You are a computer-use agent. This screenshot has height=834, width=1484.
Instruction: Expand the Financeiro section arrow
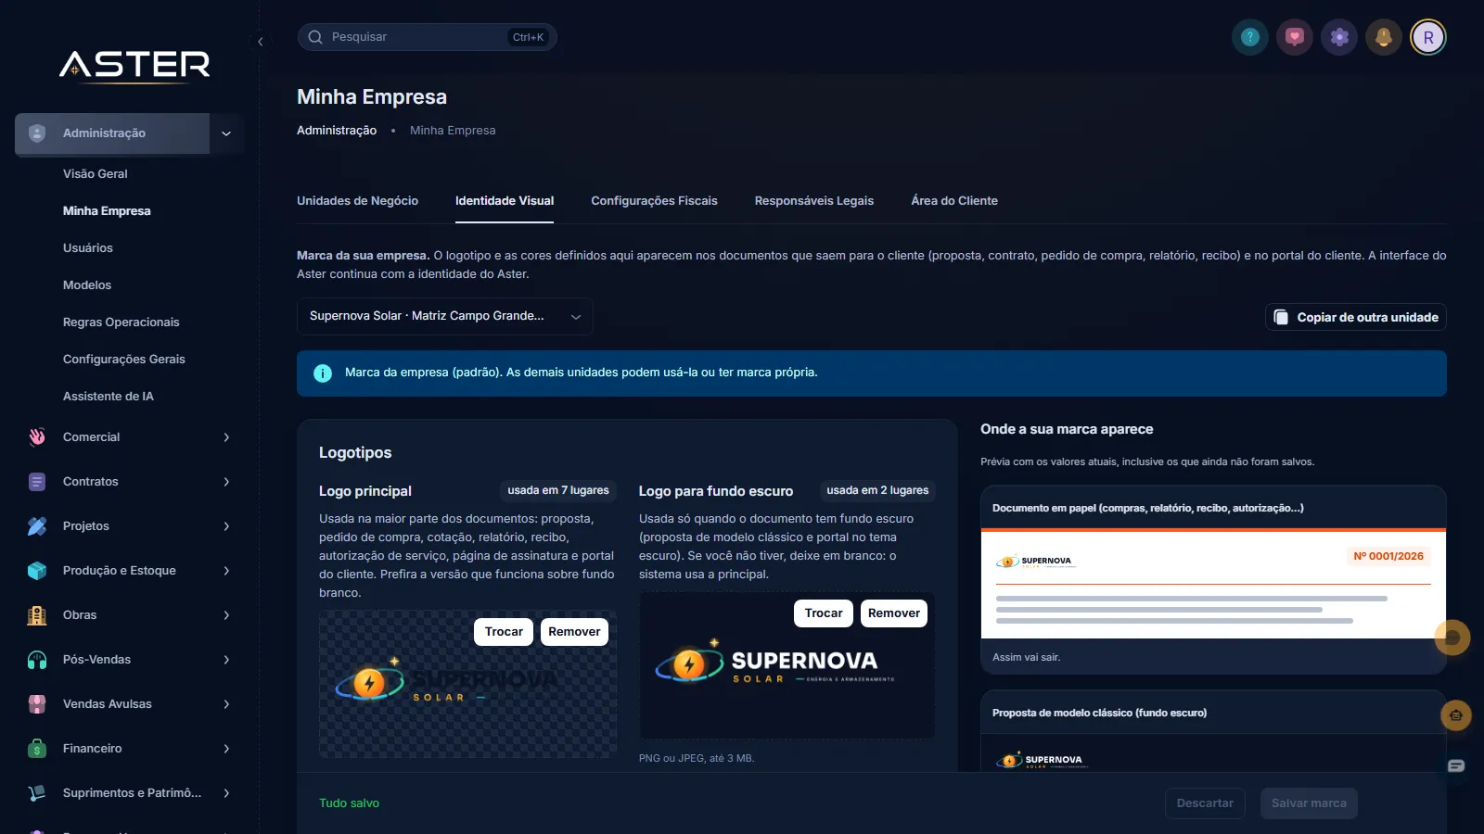point(226,749)
